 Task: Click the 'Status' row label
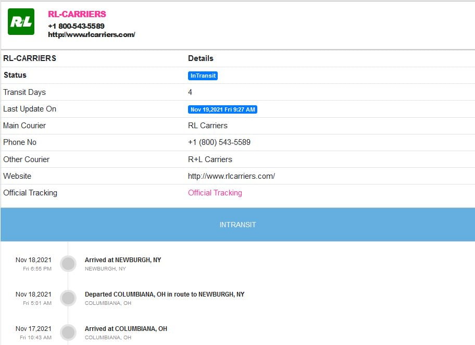tap(15, 75)
